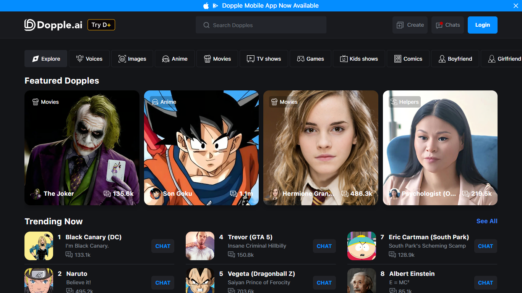Open the Movies category tab
The height and width of the screenshot is (293, 522).
click(x=217, y=59)
